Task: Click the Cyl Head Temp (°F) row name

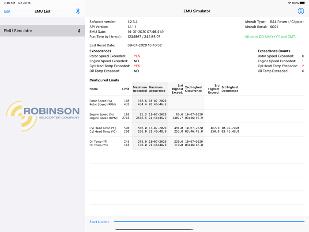Action: [x=103, y=128]
